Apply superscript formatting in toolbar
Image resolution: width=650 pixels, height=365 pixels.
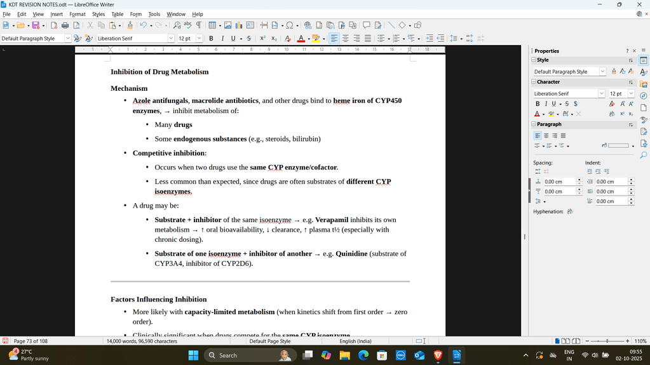pos(263,38)
